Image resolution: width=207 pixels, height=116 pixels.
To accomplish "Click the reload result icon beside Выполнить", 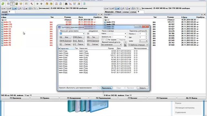I will coord(99,88).
